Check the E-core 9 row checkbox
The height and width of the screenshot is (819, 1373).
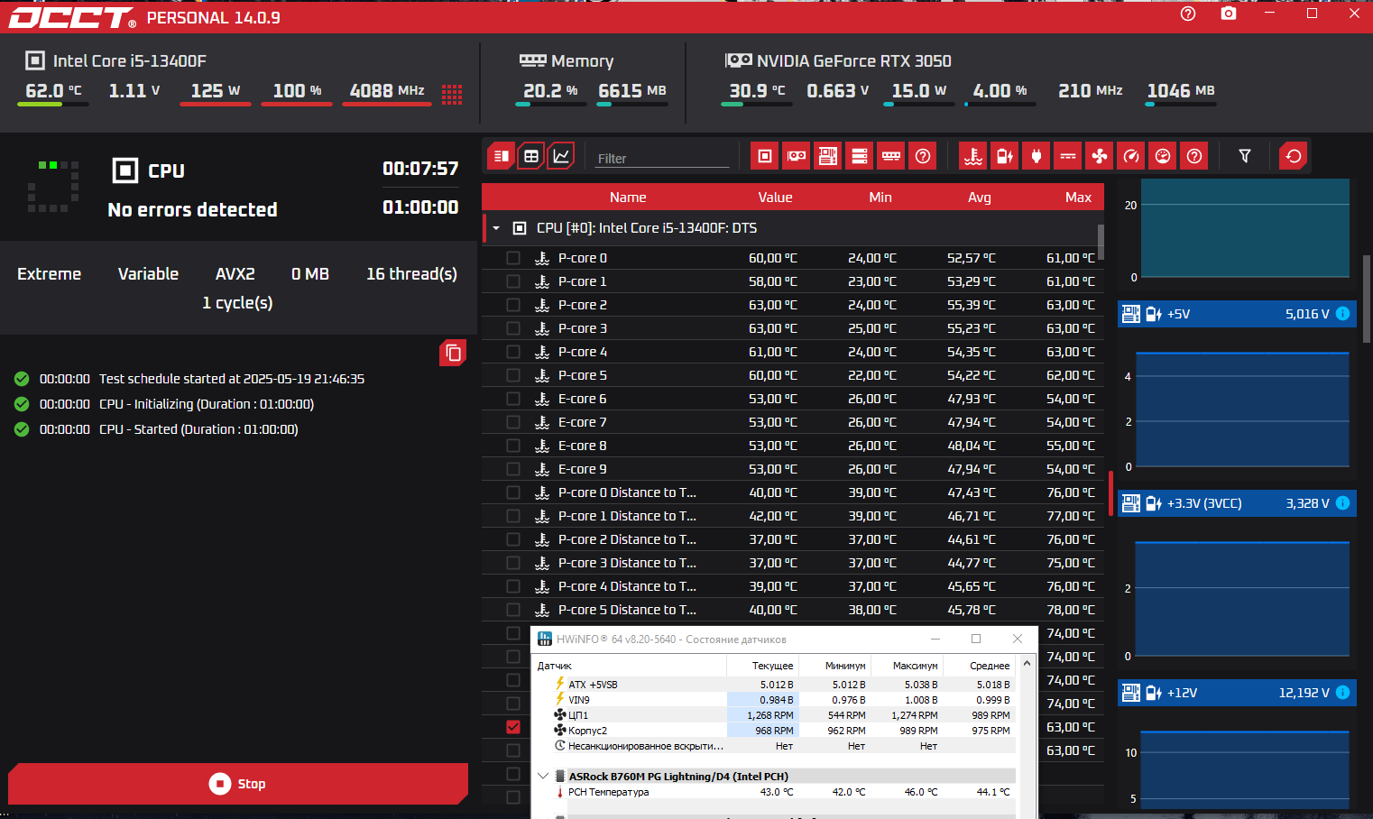513,469
